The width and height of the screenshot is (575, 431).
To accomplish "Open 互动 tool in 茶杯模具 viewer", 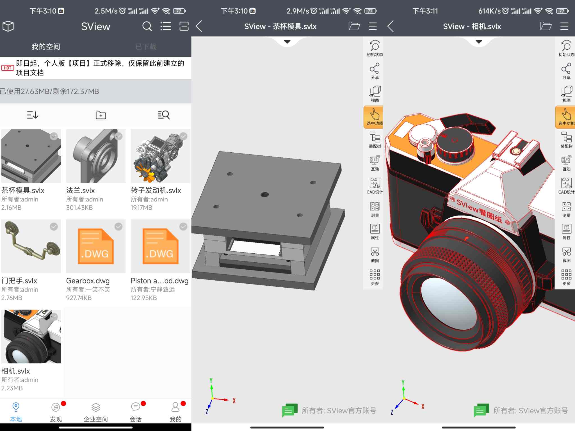I will (375, 163).
